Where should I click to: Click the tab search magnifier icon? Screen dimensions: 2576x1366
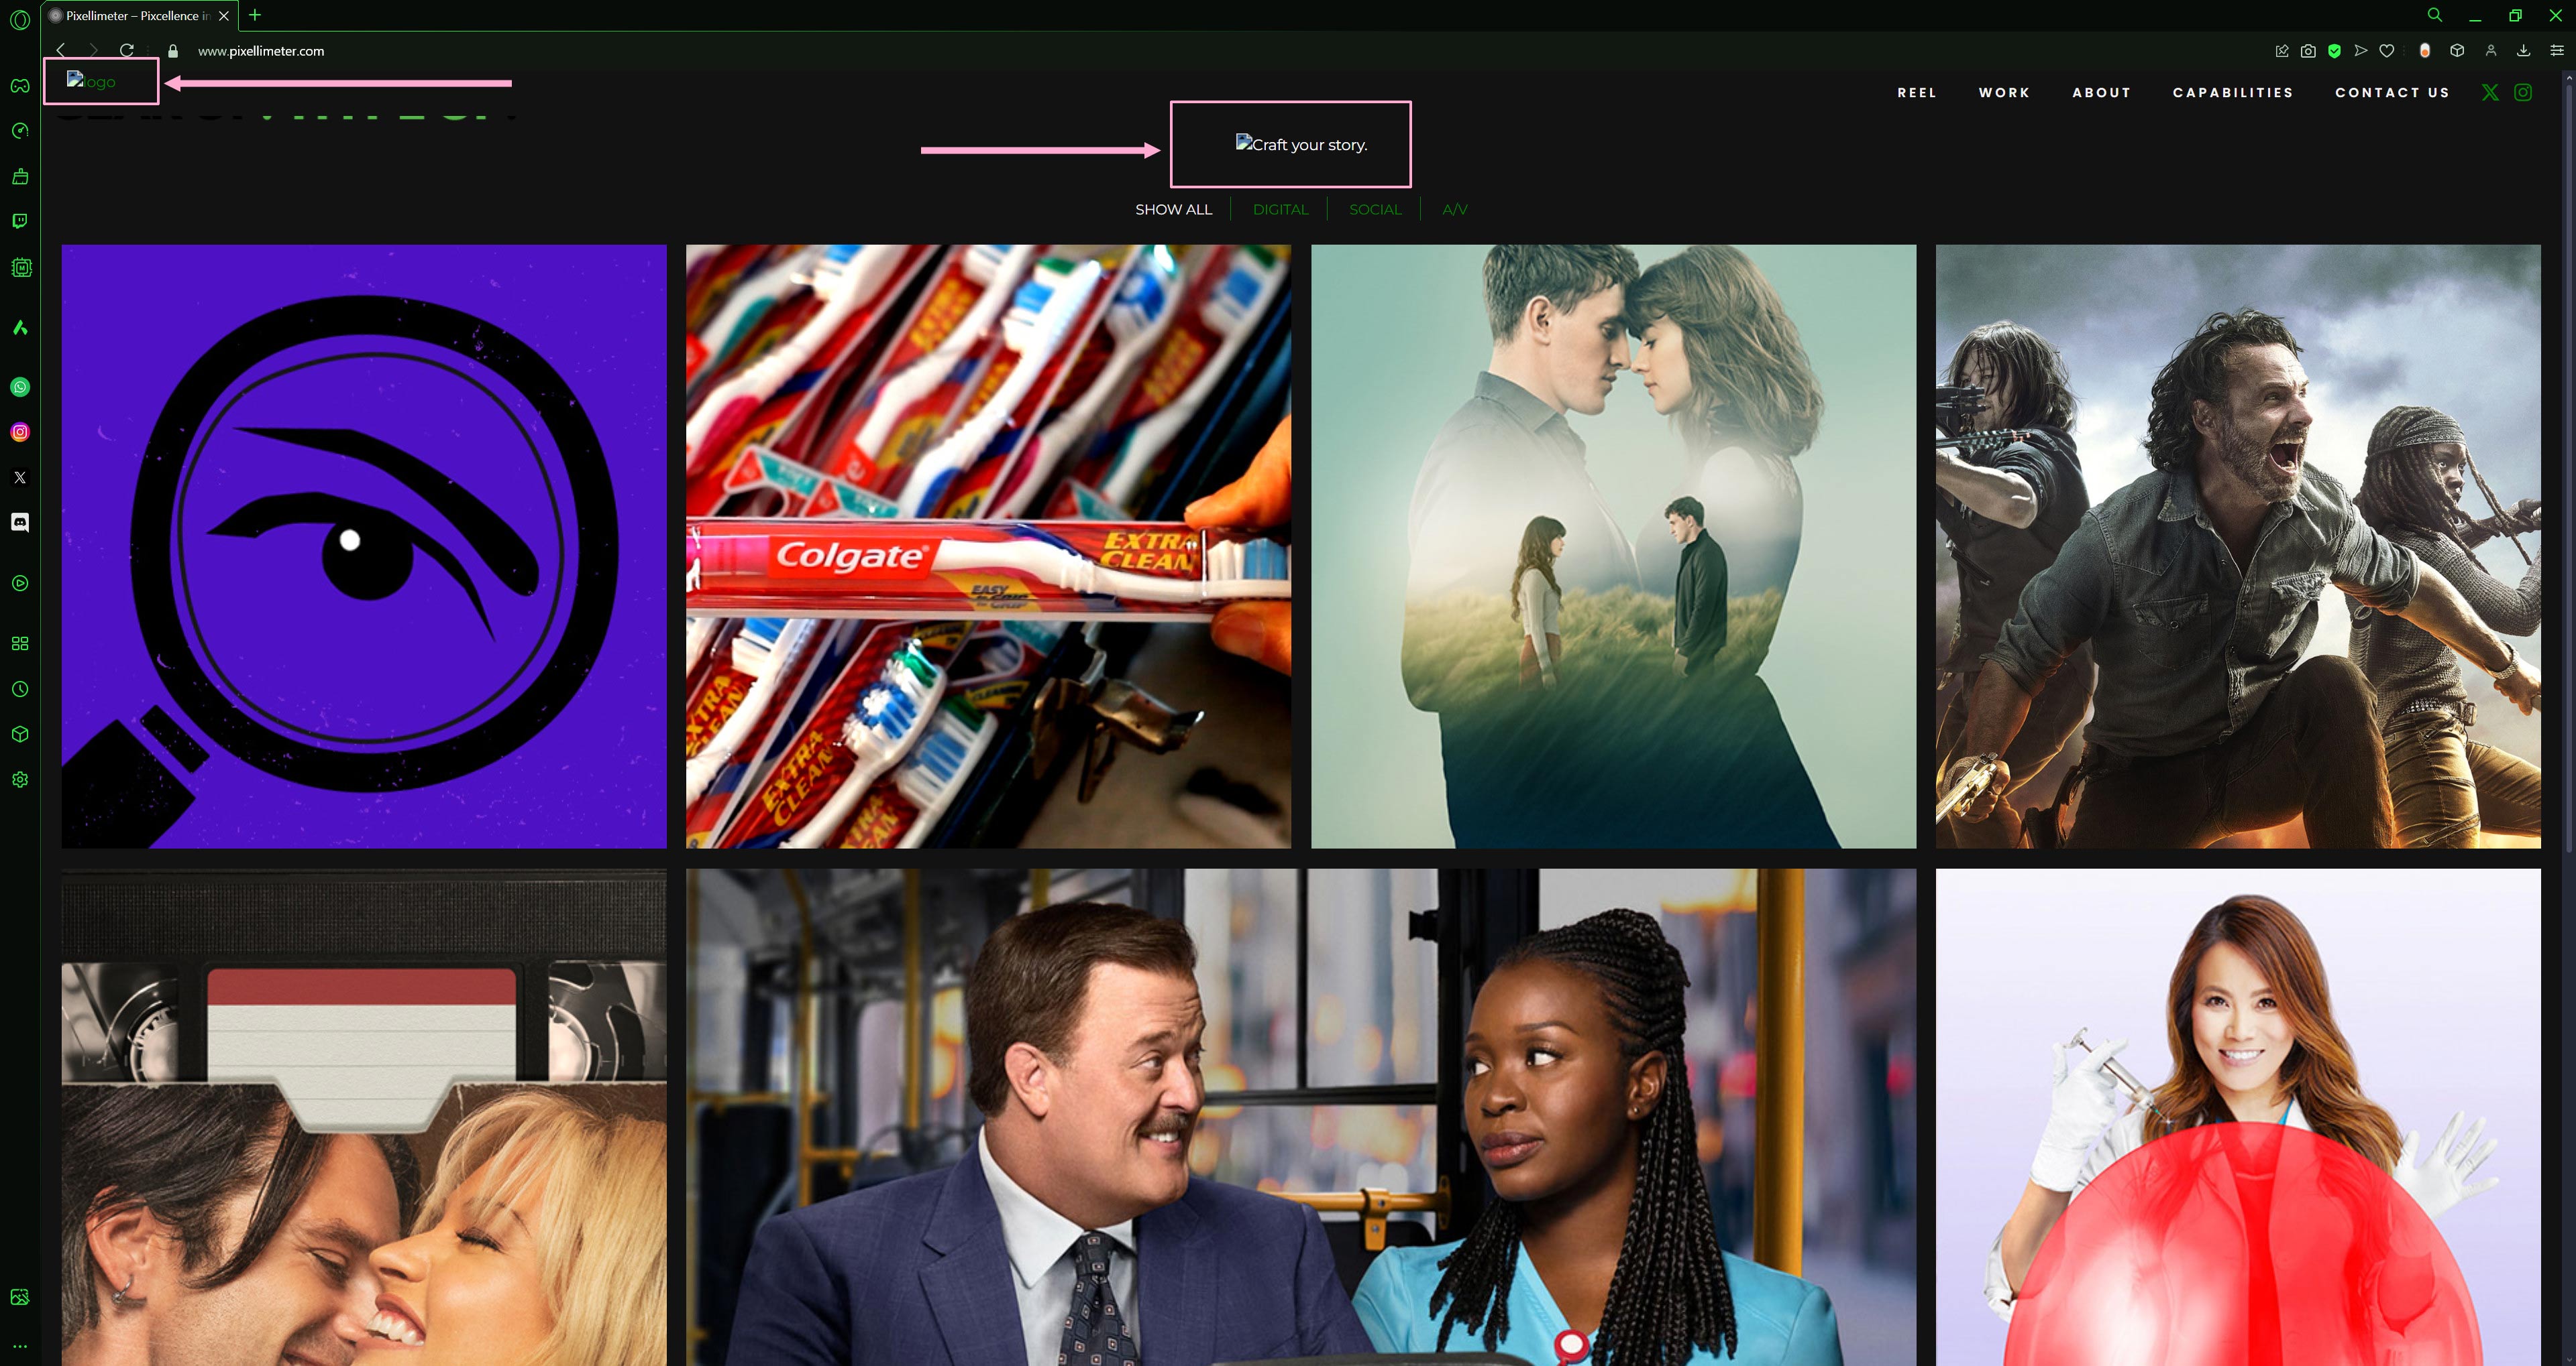coord(2435,15)
